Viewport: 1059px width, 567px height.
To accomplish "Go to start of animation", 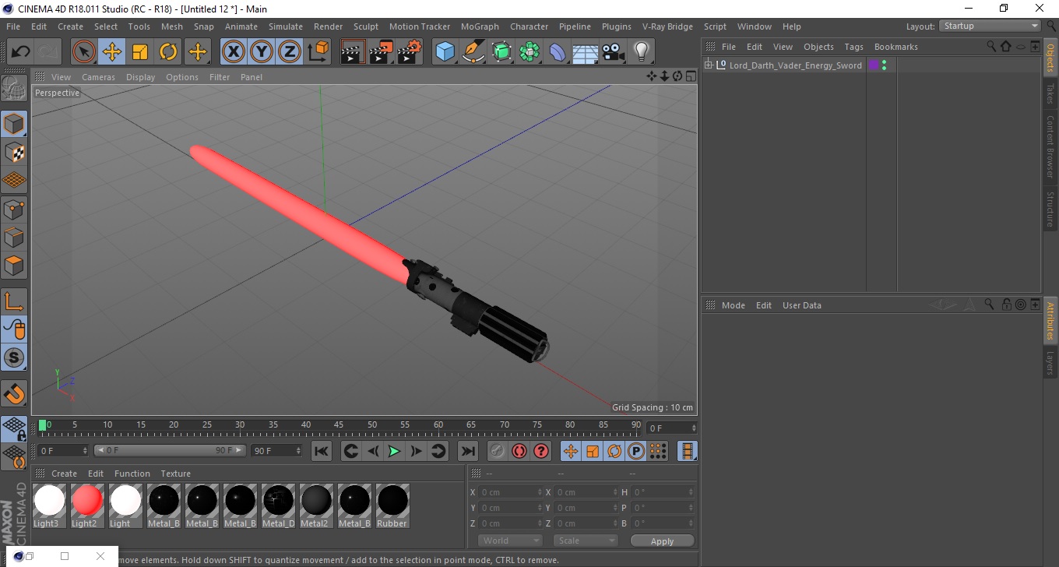I will 322,451.
